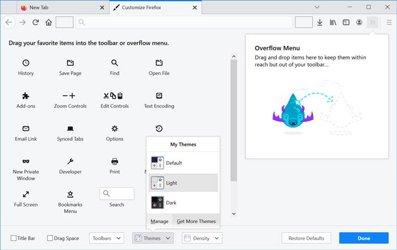
Task: Select the New Private Window mask icon
Action: [26, 162]
